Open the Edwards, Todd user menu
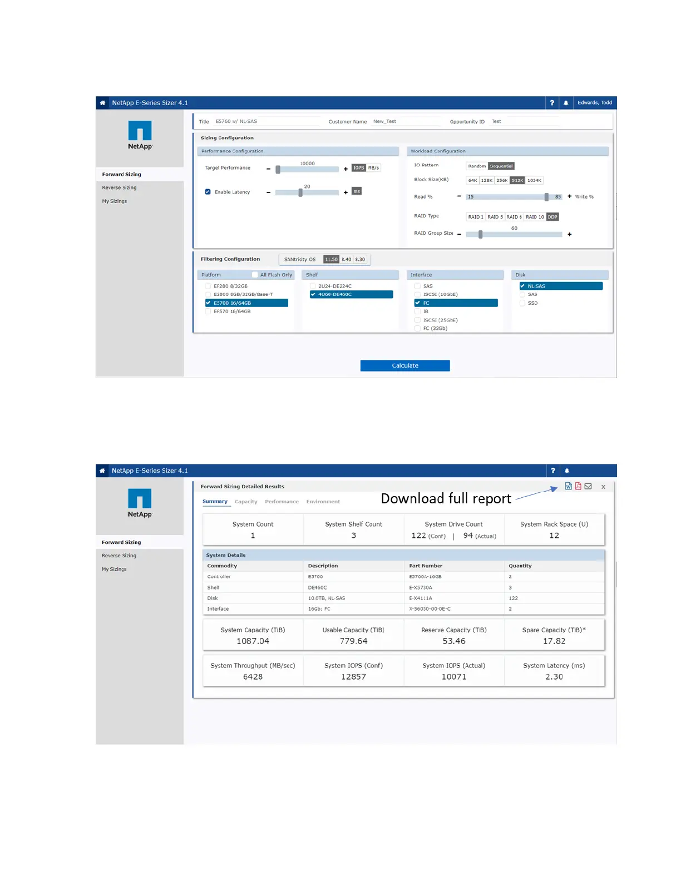Image resolution: width=681 pixels, height=881 pixels. point(594,103)
